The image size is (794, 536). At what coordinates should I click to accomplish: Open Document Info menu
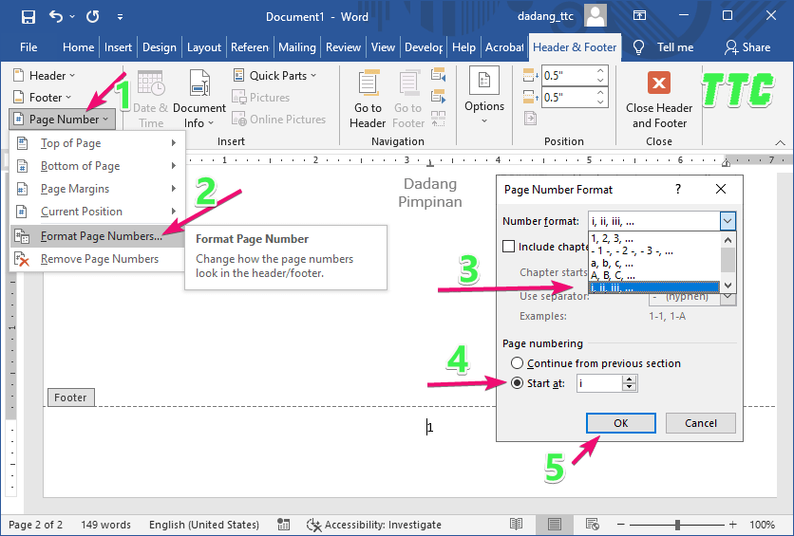199,100
